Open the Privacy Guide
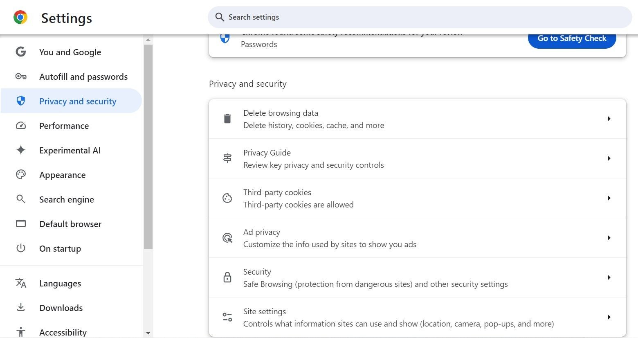This screenshot has width=638, height=338. 418,158
